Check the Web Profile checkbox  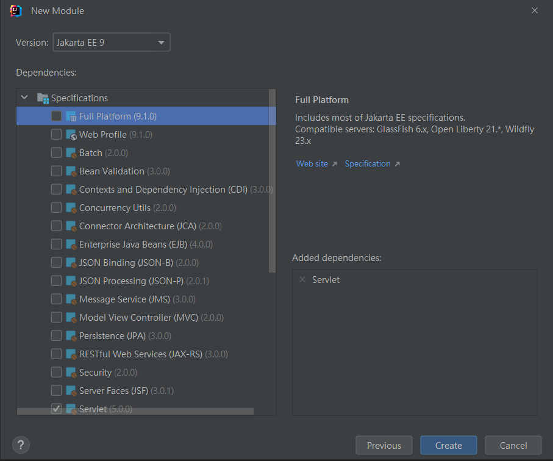(x=57, y=135)
